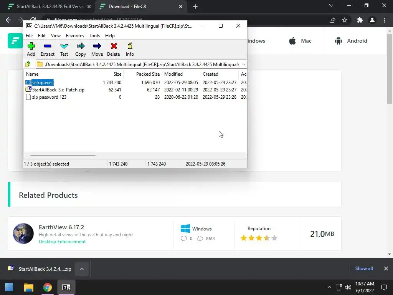Close the StartAllBack browser tab
This screenshot has height=295, width=393.
(x=89, y=7)
